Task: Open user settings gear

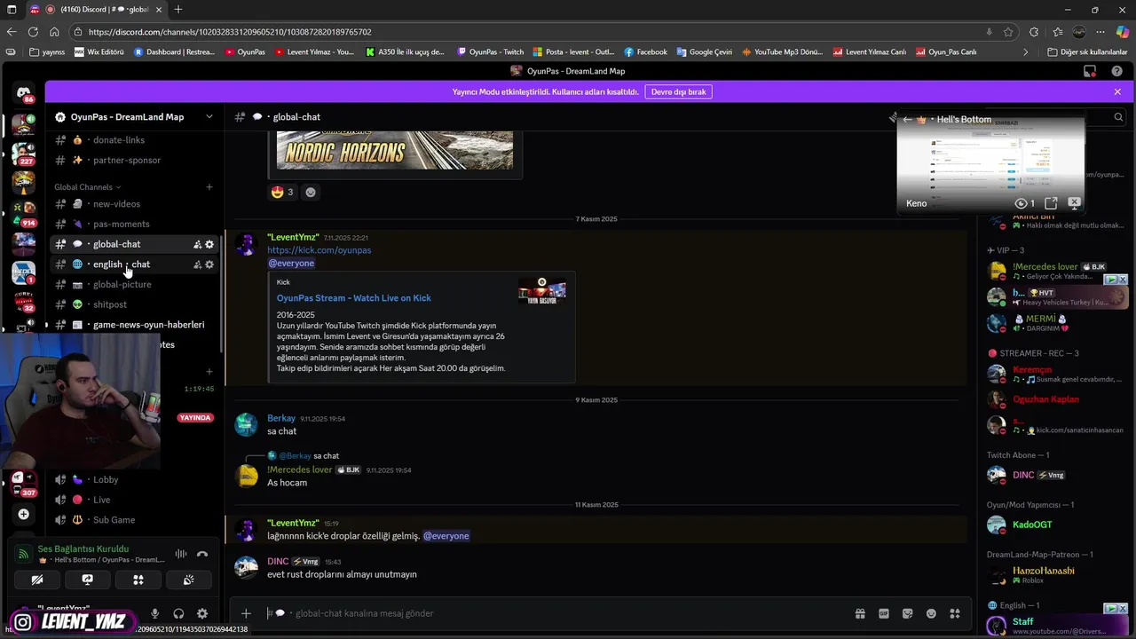Action: pyautogui.click(x=202, y=613)
